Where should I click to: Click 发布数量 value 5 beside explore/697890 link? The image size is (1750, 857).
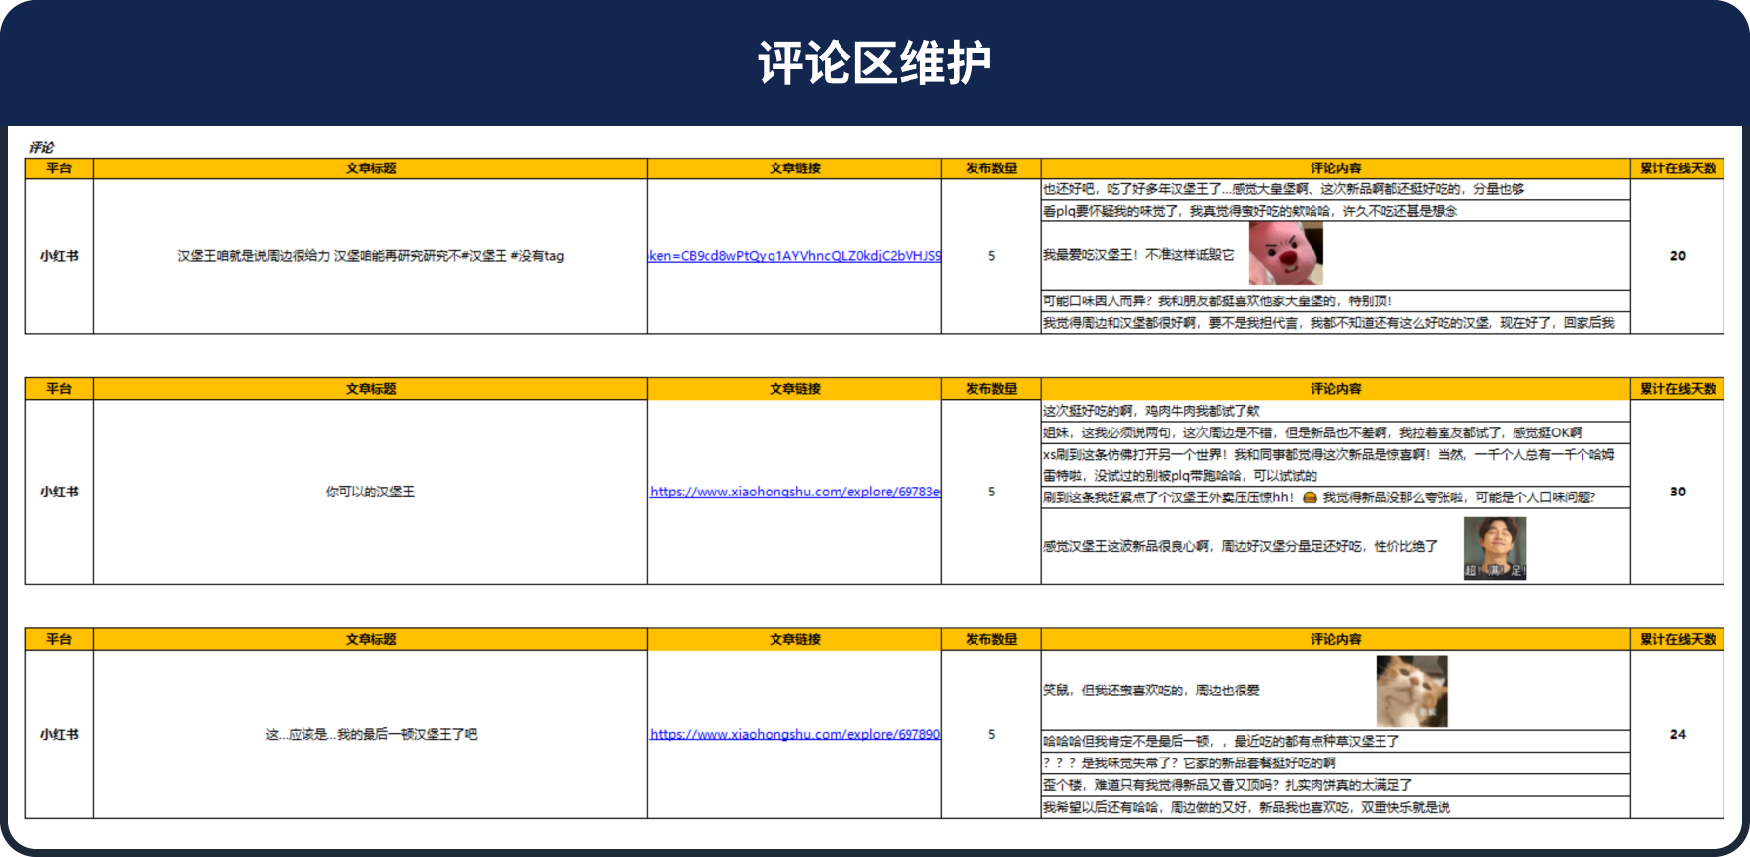pos(991,734)
